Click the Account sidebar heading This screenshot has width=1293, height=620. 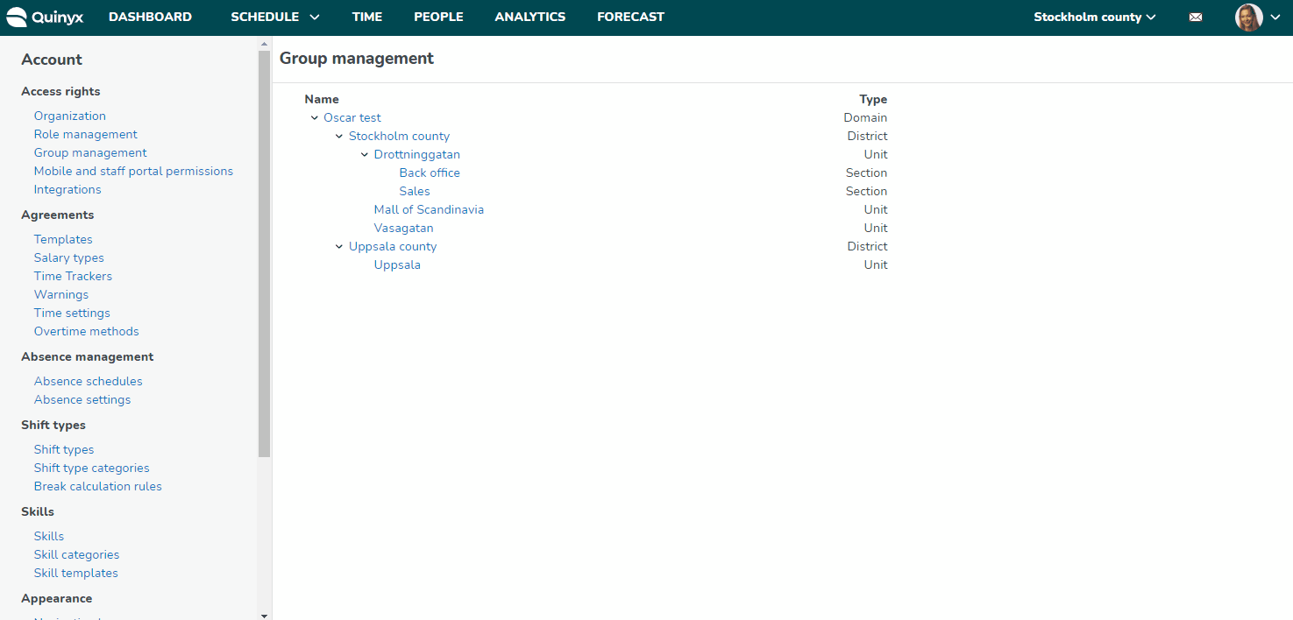52,60
